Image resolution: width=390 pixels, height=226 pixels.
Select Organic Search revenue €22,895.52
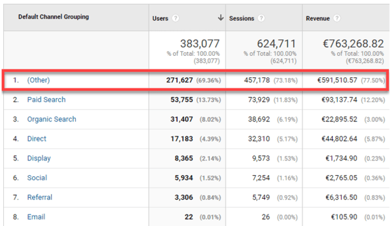click(339, 119)
